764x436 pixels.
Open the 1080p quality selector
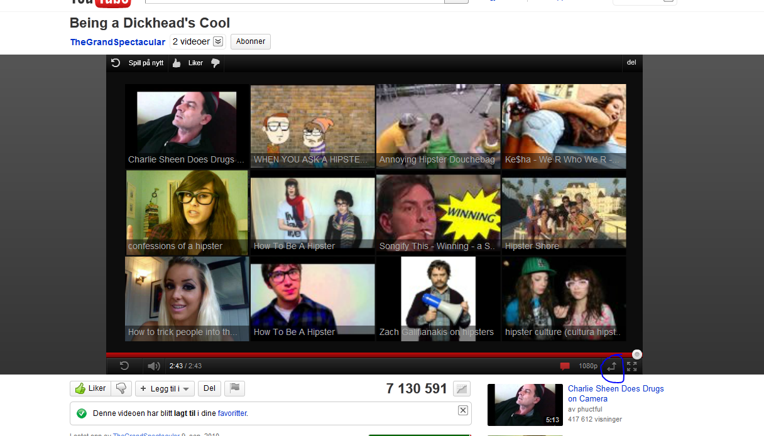click(x=588, y=366)
